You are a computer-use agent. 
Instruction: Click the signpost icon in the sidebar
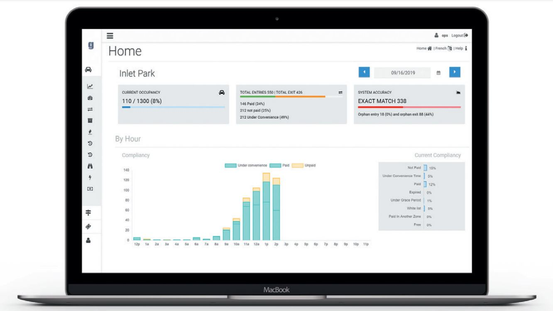88,213
